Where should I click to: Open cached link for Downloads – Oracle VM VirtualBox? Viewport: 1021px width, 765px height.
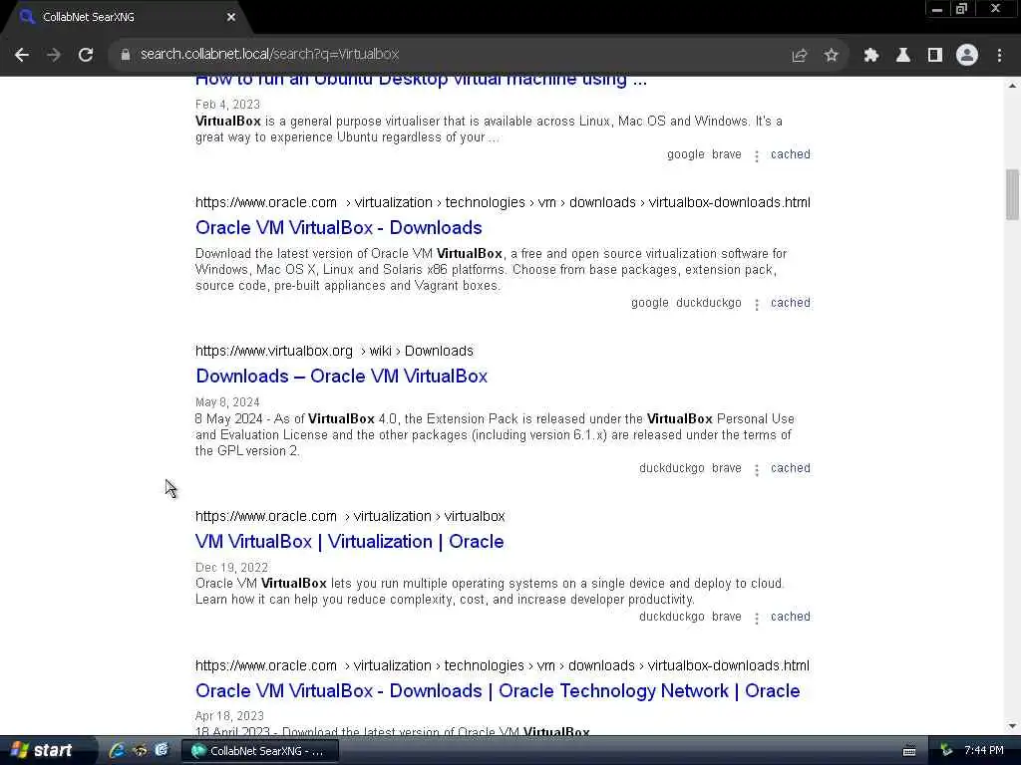pos(791,468)
